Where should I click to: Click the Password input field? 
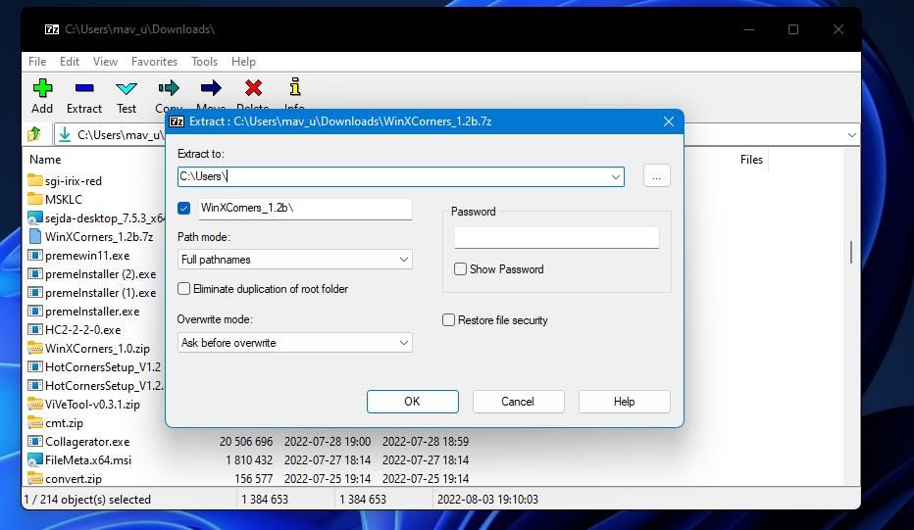[557, 238]
